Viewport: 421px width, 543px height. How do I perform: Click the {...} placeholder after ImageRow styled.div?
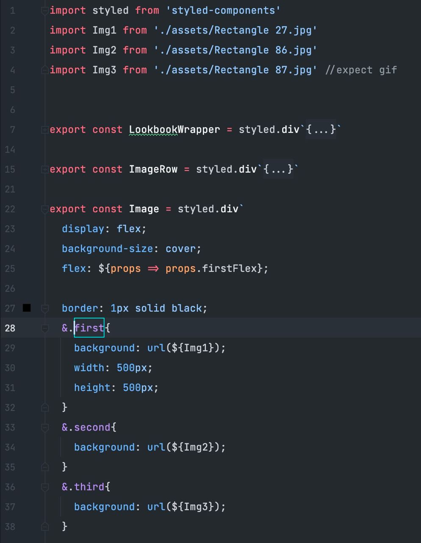click(x=278, y=169)
